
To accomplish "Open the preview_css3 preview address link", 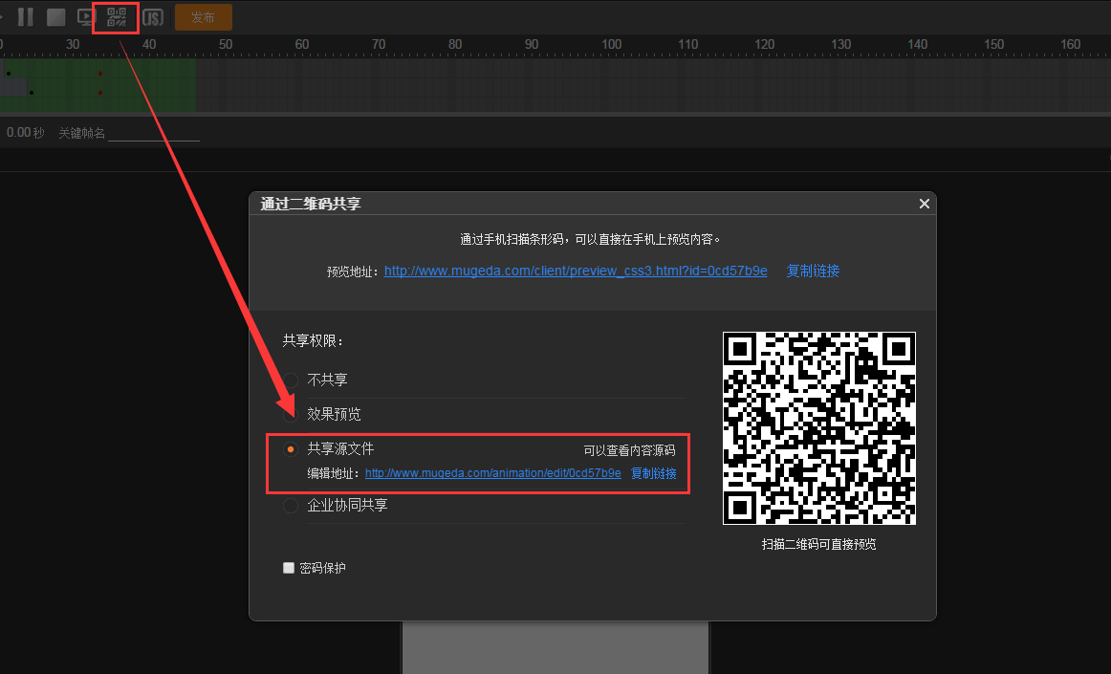I will [x=576, y=271].
